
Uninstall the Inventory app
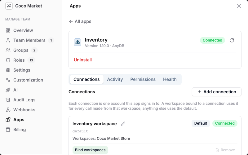pos(83,60)
